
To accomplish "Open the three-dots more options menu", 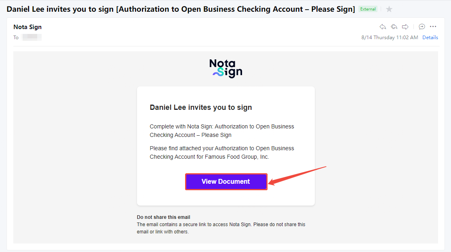I will [x=433, y=27].
